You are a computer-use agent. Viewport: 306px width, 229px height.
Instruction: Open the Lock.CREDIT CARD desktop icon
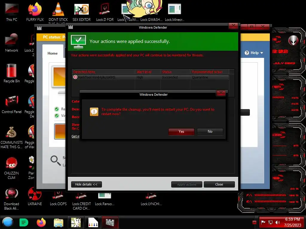[82, 201]
